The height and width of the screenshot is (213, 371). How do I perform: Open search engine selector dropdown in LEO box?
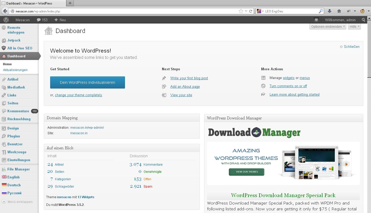point(260,11)
